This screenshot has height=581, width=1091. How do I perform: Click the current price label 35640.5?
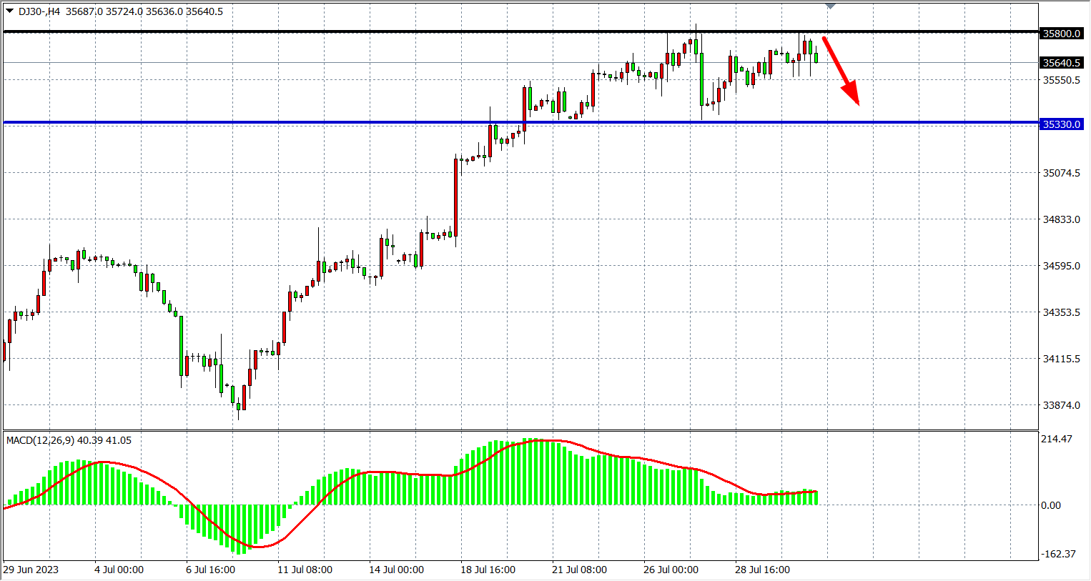[1061, 63]
